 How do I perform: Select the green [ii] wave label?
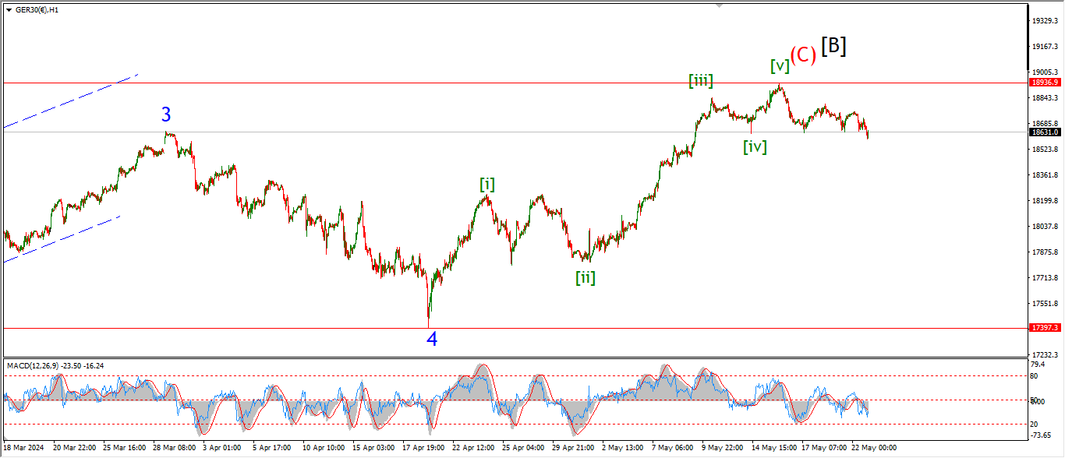586,277
